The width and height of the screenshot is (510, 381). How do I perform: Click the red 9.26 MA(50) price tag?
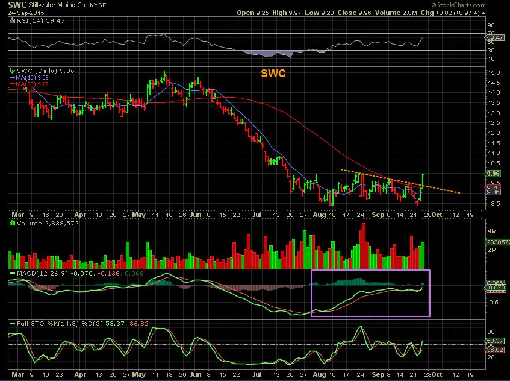pyautogui.click(x=493, y=187)
